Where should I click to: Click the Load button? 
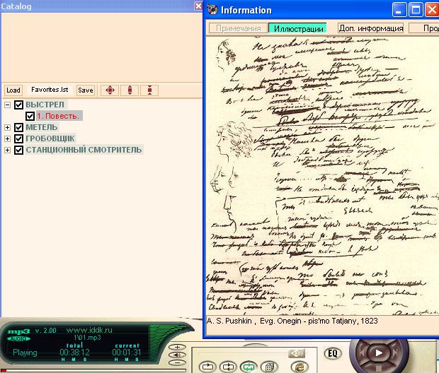coord(13,90)
